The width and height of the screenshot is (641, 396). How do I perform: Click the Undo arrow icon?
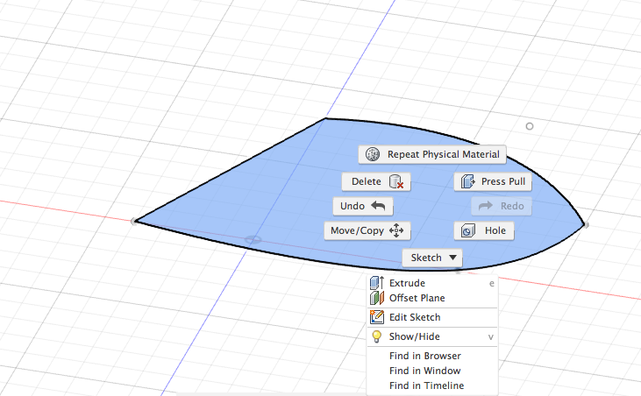coord(378,206)
